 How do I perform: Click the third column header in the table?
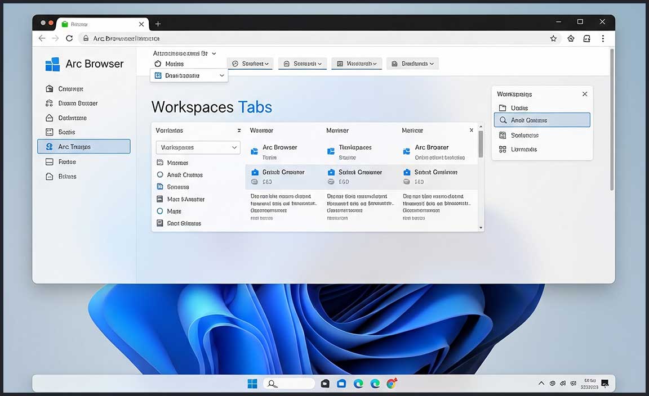(412, 130)
